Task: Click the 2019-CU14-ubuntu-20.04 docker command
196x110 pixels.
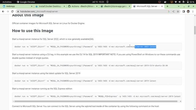Action: (x=91, y=66)
